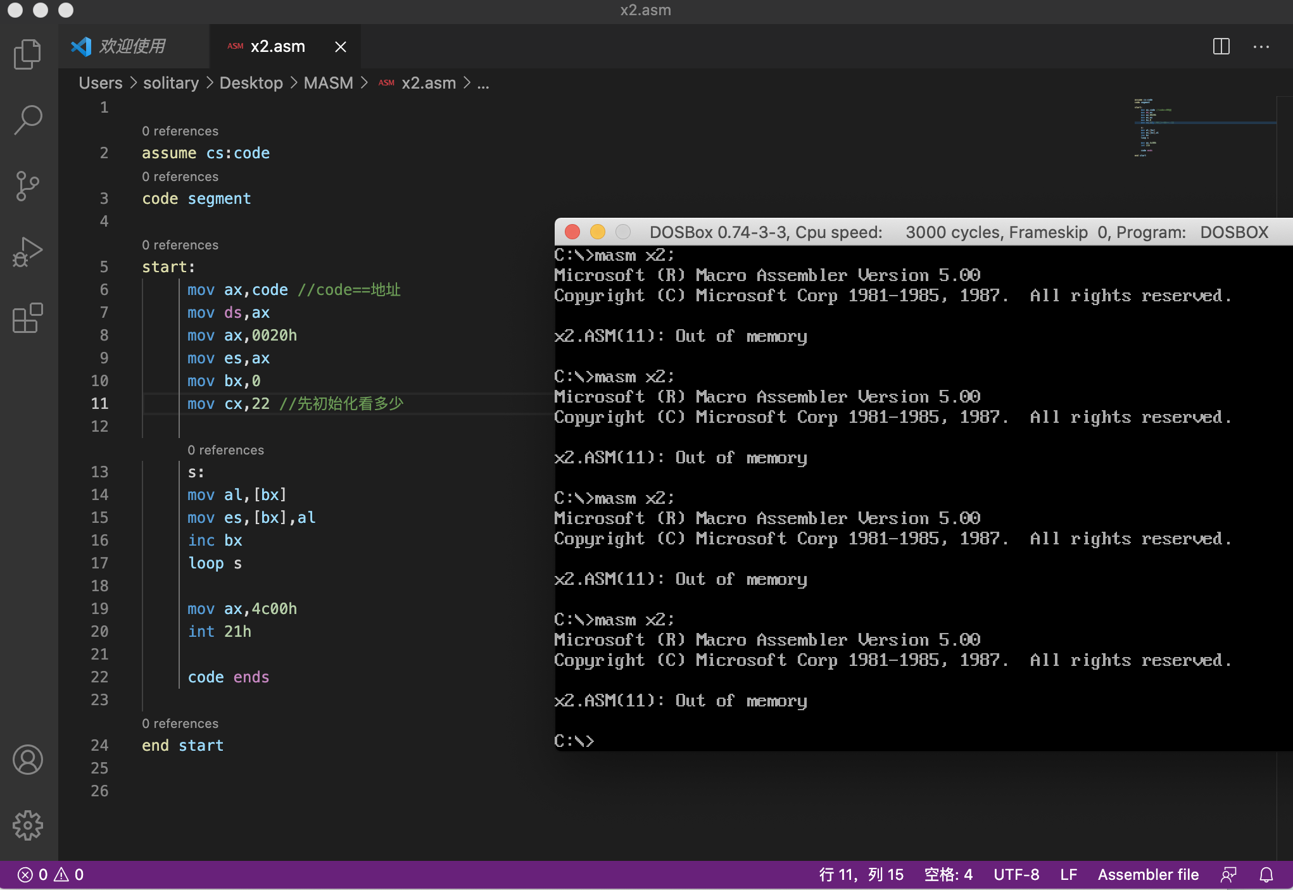The image size is (1293, 890).
Task: Click the 0 references lens above end start
Action: [180, 724]
